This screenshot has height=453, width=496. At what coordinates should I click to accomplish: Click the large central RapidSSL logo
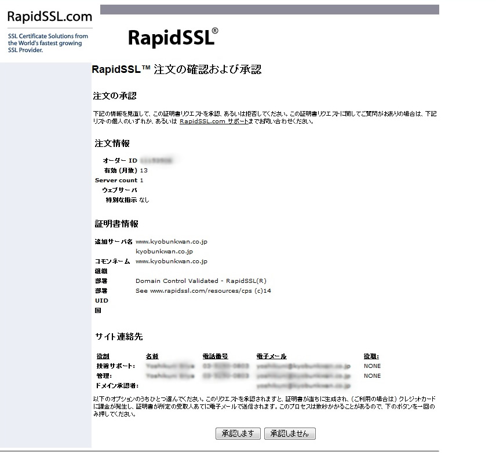point(173,36)
